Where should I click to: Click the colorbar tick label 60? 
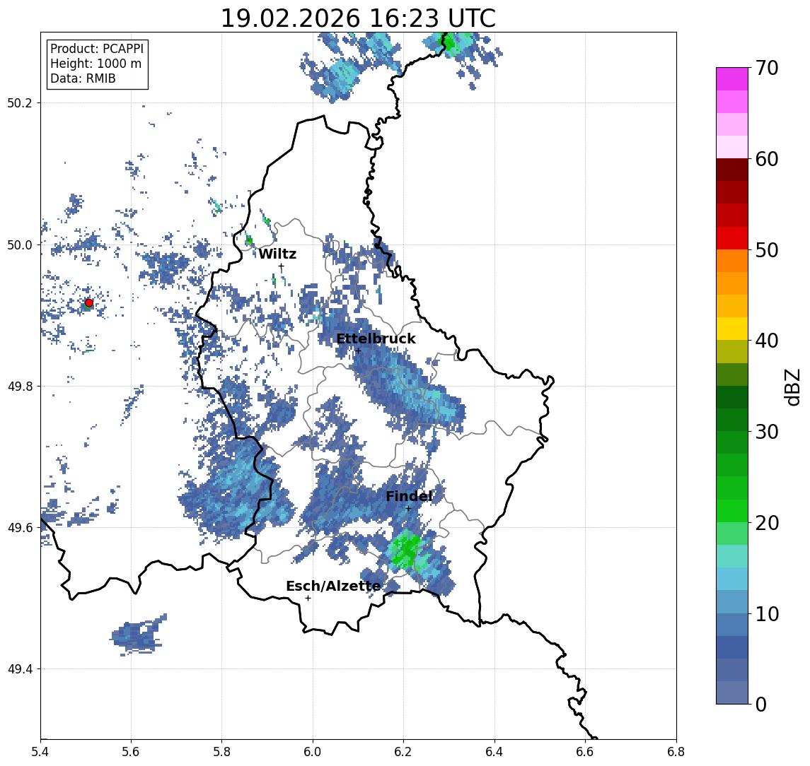coord(767,159)
